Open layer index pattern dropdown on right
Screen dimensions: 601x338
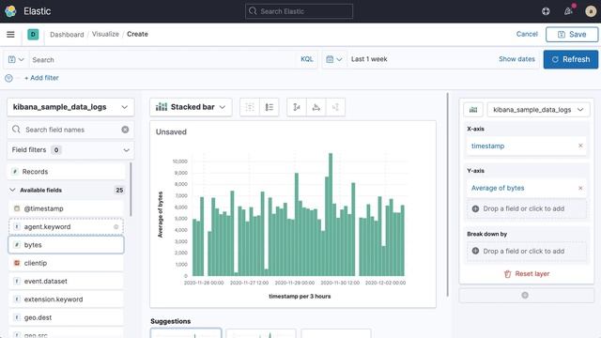pos(538,110)
